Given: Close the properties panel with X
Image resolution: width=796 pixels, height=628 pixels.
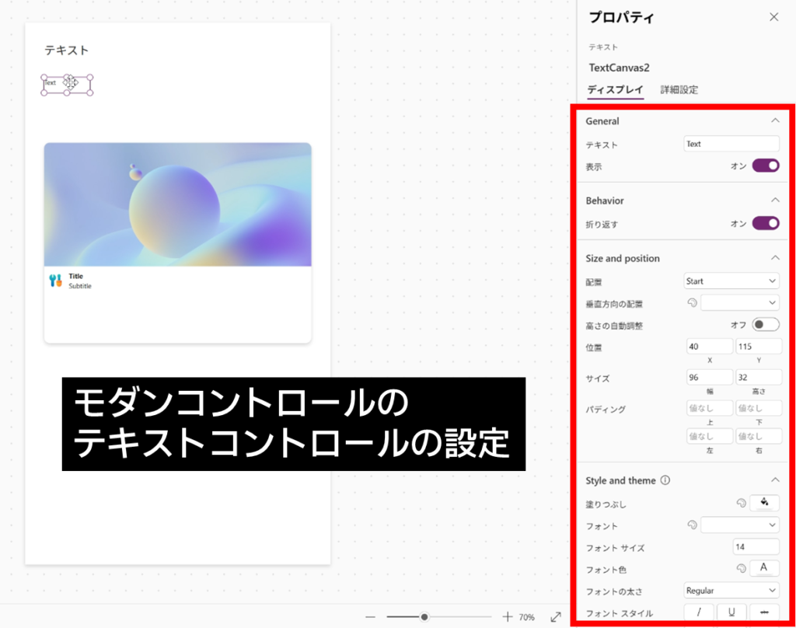Looking at the screenshot, I should pos(773,17).
